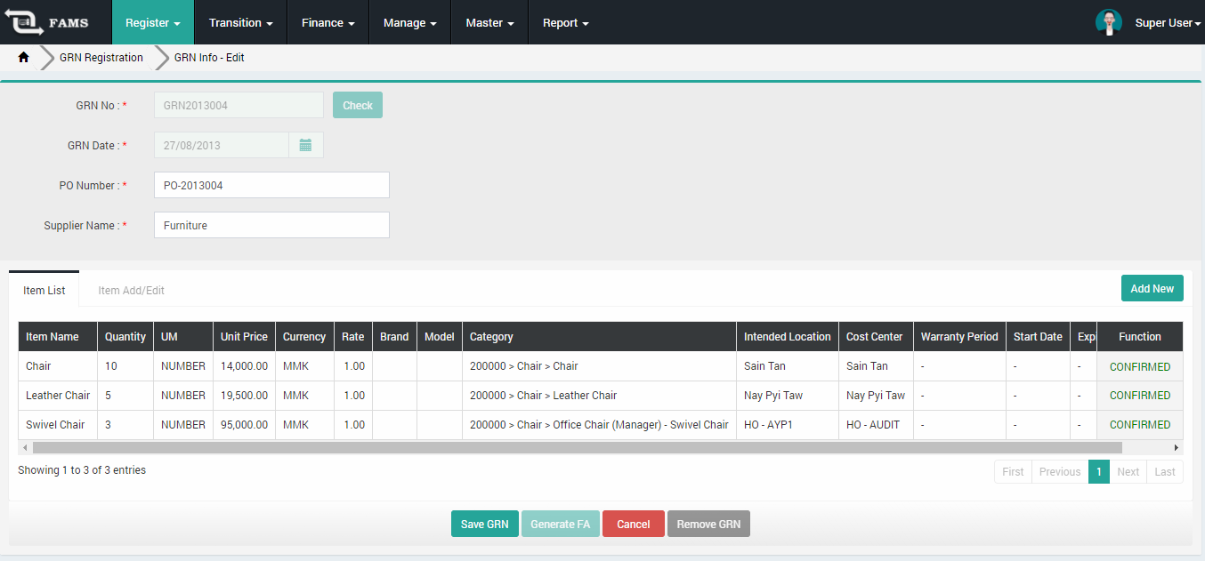Click the left arrow on table scrollbar

(24, 447)
